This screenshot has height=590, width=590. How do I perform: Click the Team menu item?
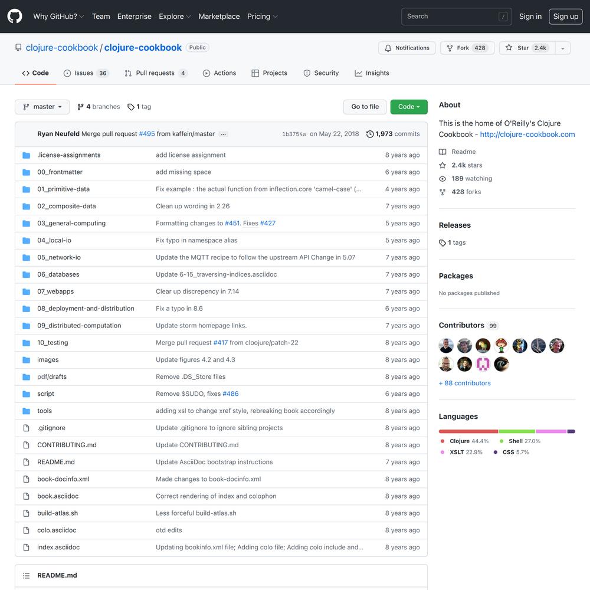[101, 17]
